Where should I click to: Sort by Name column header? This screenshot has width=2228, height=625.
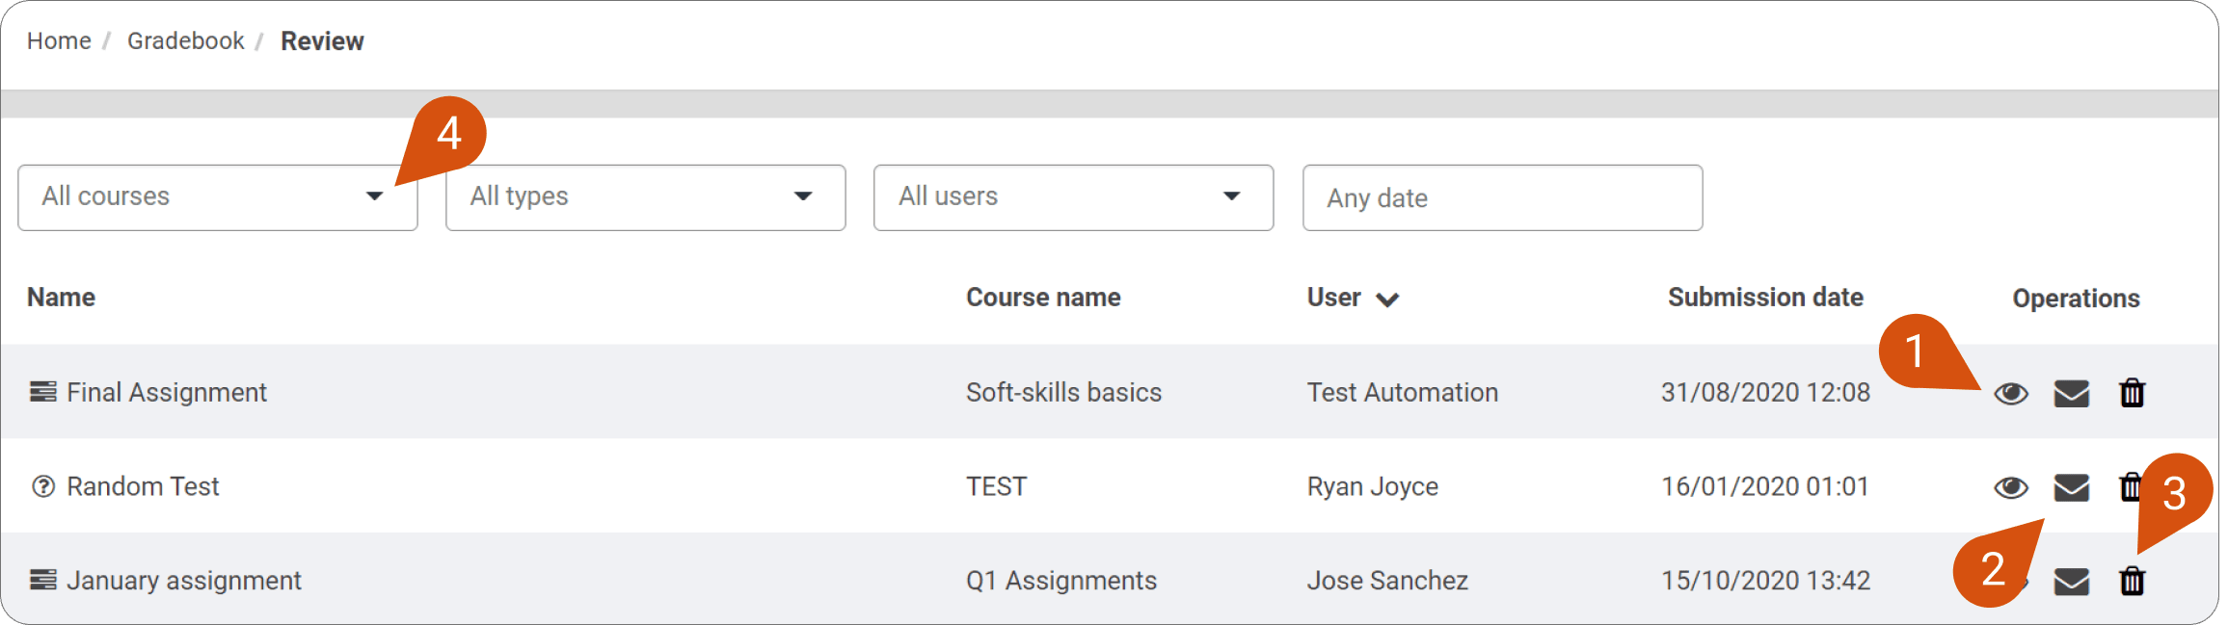pos(61,298)
